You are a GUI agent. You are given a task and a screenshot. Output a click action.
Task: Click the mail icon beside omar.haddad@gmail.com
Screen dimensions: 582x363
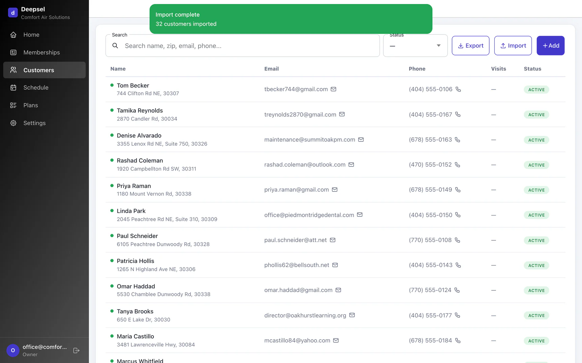(338, 290)
